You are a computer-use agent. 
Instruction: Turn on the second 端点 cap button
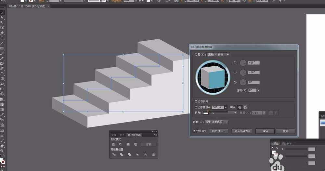(x=245, y=107)
